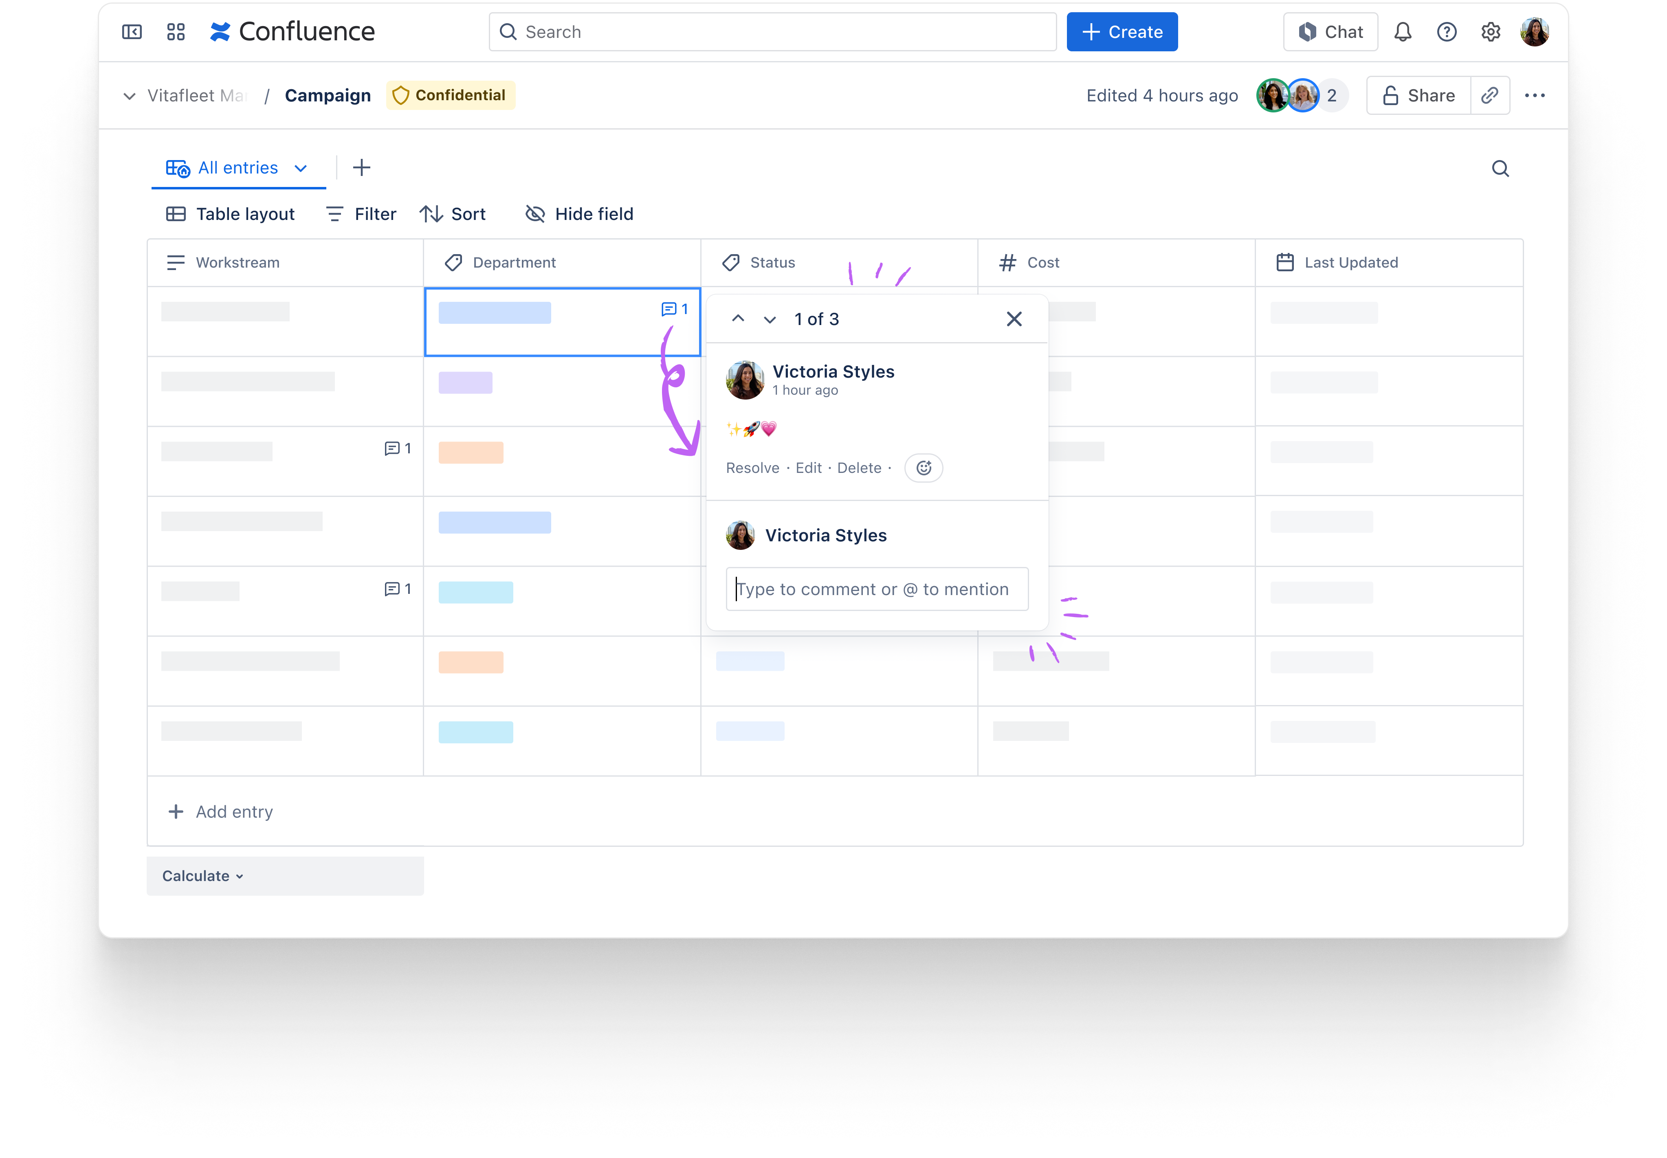
Task: Click the Confidential classification label
Action: tap(450, 95)
